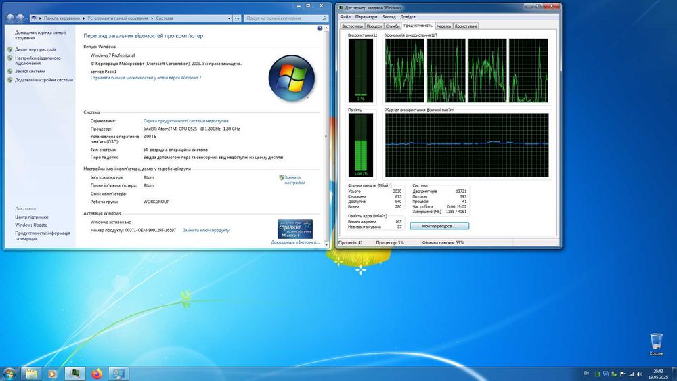Expand the breadcrumb arrow before Панель керування
The image size is (677, 381).
[40, 18]
